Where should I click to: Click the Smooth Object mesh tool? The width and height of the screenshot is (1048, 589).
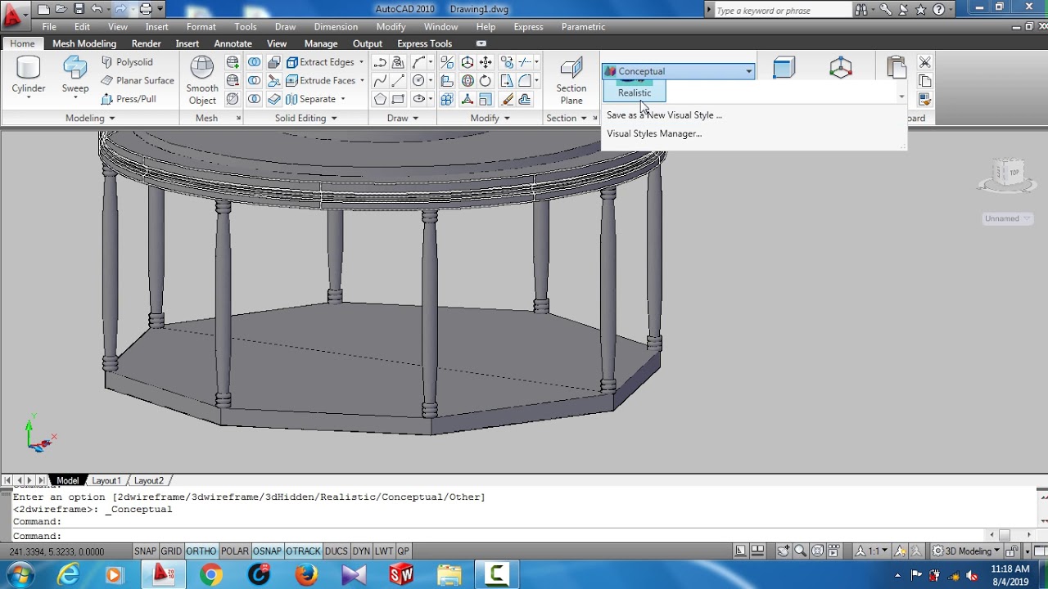tap(202, 81)
